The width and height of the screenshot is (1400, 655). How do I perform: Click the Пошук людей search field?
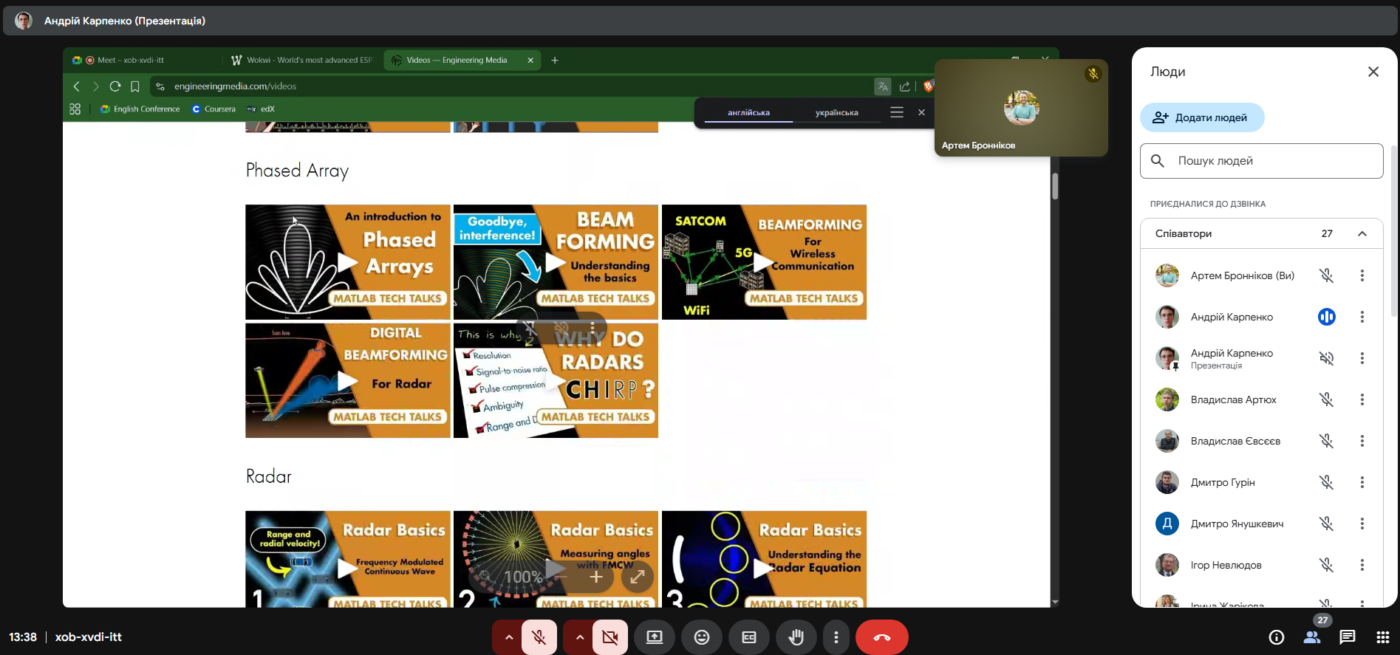[1261, 161]
